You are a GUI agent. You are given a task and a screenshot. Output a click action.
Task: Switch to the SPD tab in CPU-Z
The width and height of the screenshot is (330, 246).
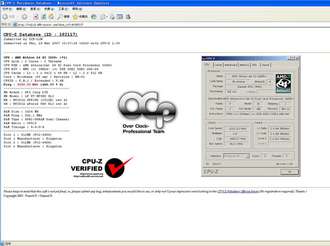(x=255, y=65)
